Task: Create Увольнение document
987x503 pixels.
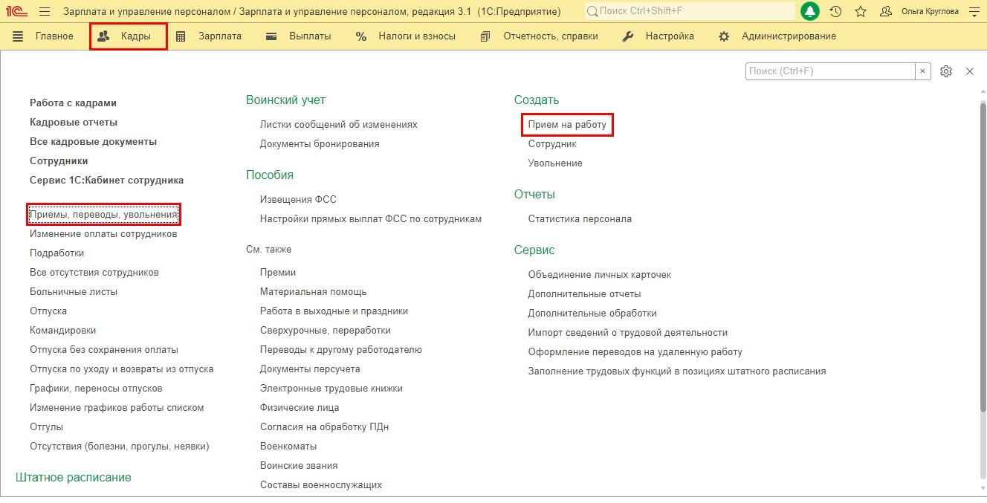Action: (555, 163)
